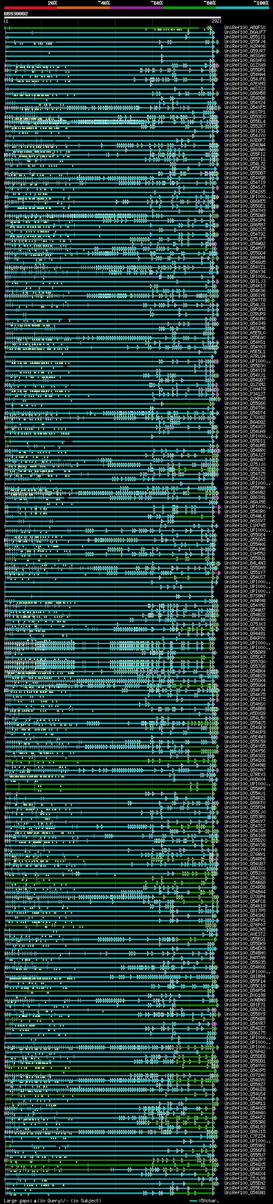Open the UniRef100_Q59JR7 hit
The image size is (273, 1204).
(x=245, y=51)
